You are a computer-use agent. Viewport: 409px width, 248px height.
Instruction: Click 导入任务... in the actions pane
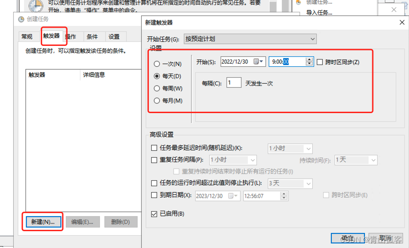click(x=319, y=12)
